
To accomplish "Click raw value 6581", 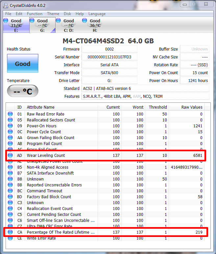I will coord(198,155).
